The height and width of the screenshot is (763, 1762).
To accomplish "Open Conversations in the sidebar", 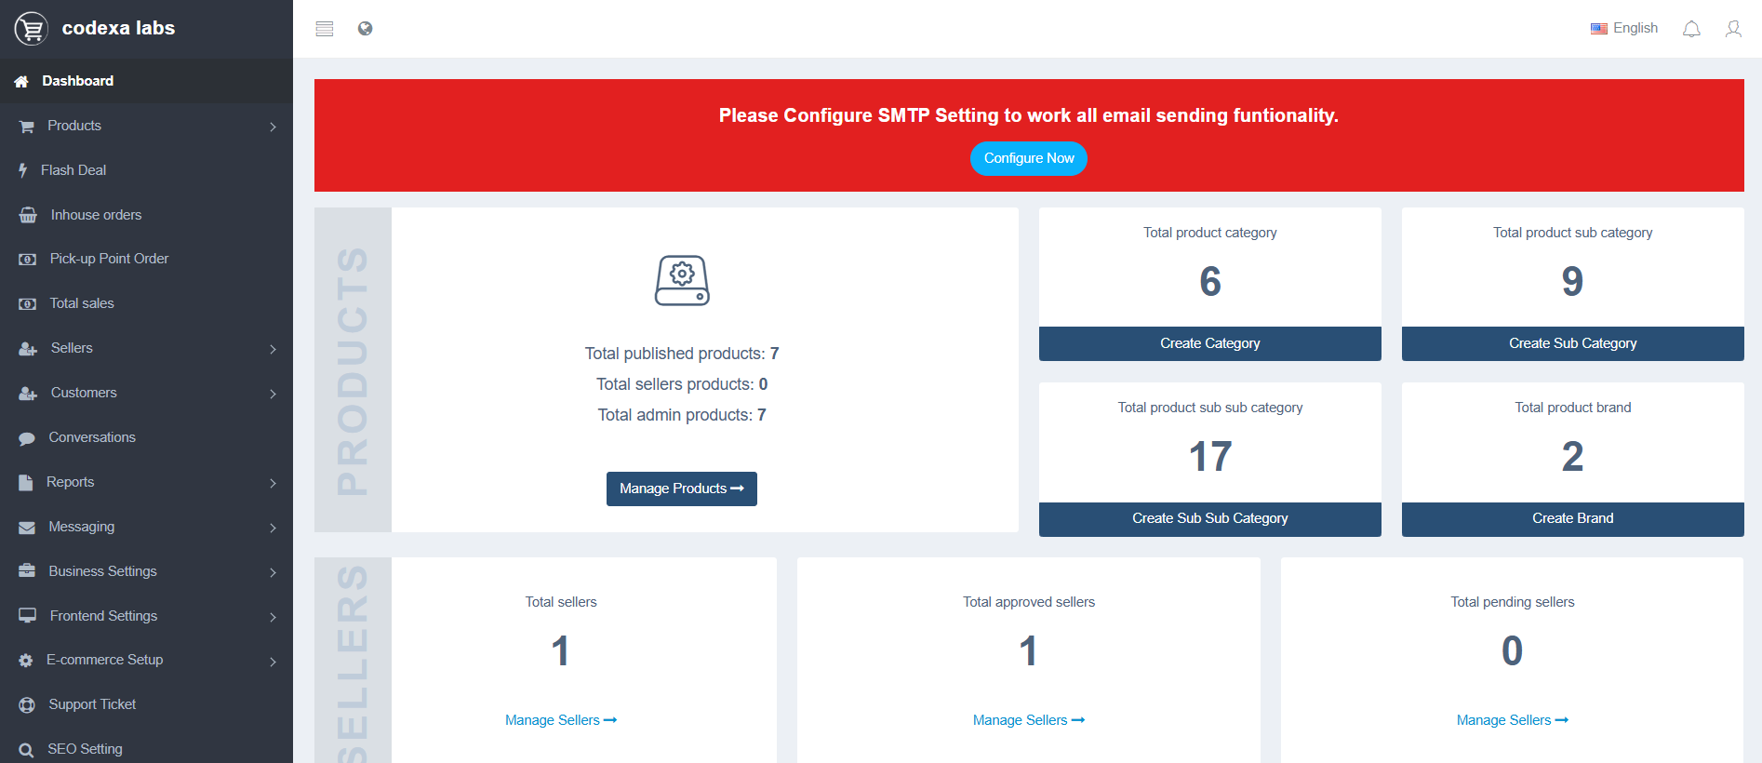I will (92, 437).
